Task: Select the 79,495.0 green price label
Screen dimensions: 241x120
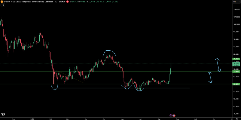Action: 236,59
